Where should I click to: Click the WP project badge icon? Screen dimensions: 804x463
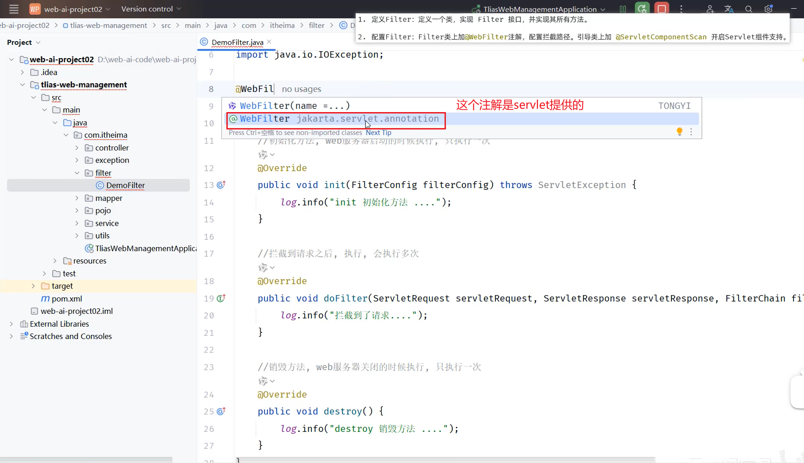coord(35,9)
